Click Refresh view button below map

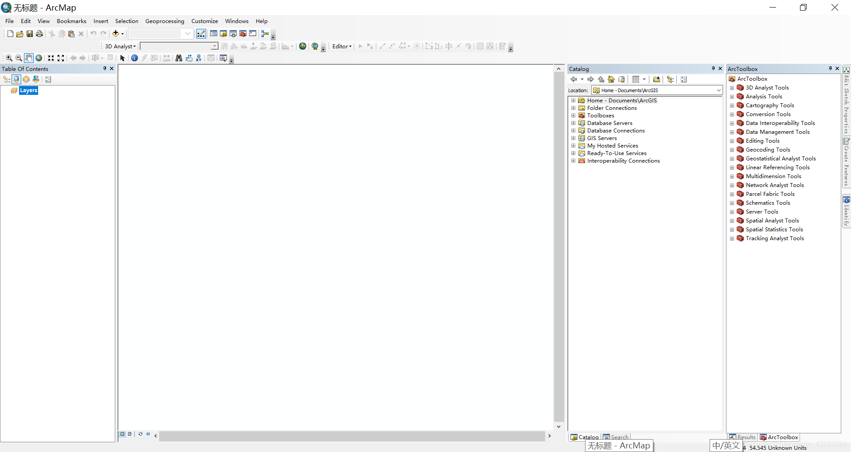point(141,434)
